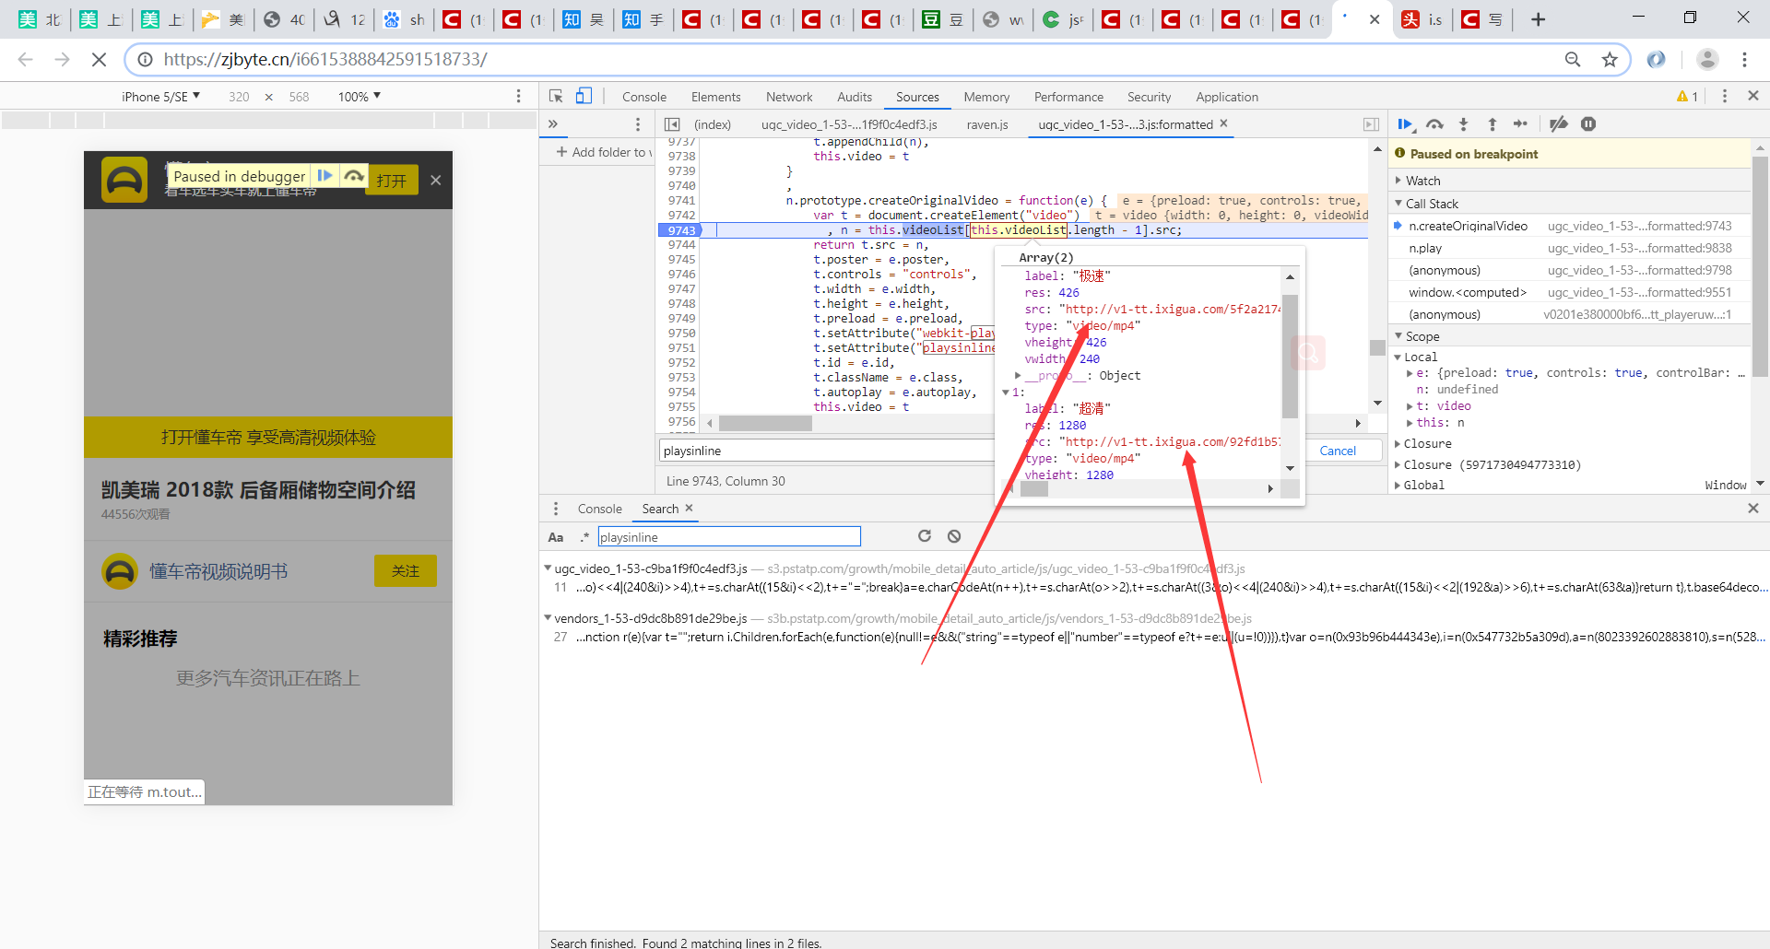Open the (index) file tab
The width and height of the screenshot is (1770, 949).
click(713, 124)
